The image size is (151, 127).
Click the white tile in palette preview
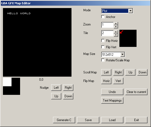(7, 82)
